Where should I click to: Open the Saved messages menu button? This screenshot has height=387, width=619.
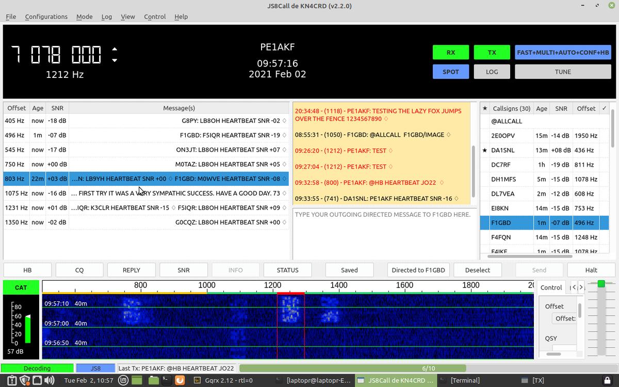pos(349,270)
